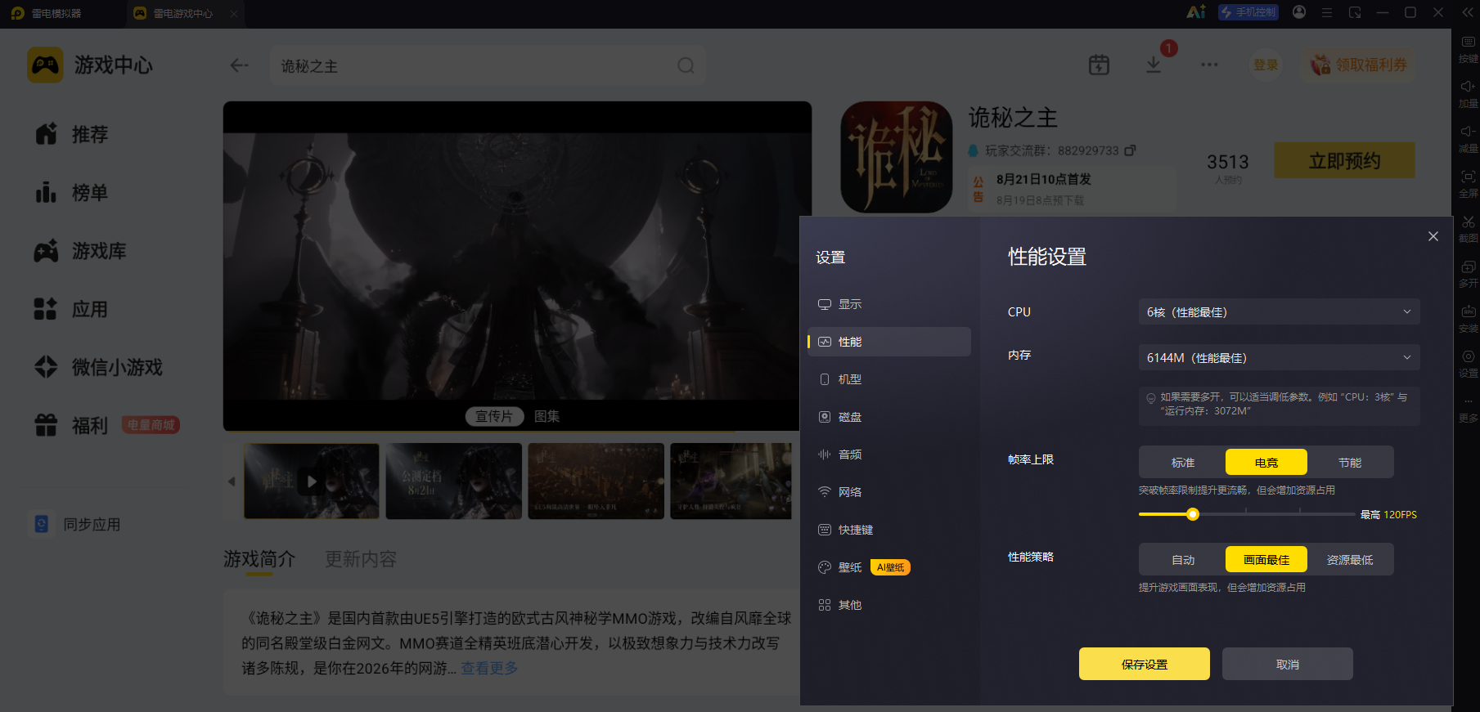Go to the 磁盘 disk settings
Screen dimensions: 1480x712
[x=888, y=417]
